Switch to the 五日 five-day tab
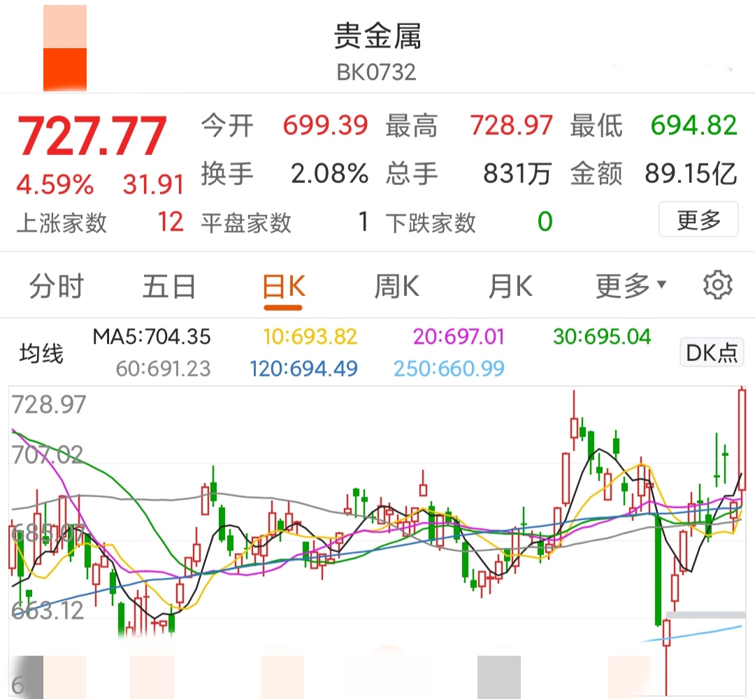This screenshot has width=755, height=699. point(168,284)
